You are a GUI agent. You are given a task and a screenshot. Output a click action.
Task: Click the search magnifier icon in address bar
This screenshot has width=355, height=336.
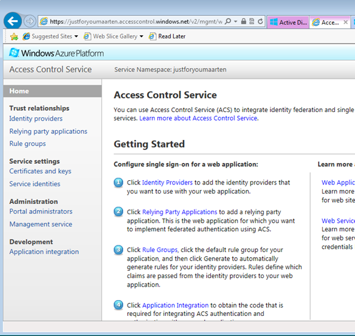pyautogui.click(x=228, y=21)
